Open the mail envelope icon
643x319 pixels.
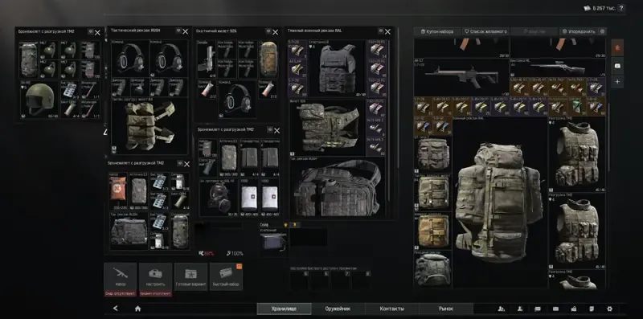click(x=555, y=309)
